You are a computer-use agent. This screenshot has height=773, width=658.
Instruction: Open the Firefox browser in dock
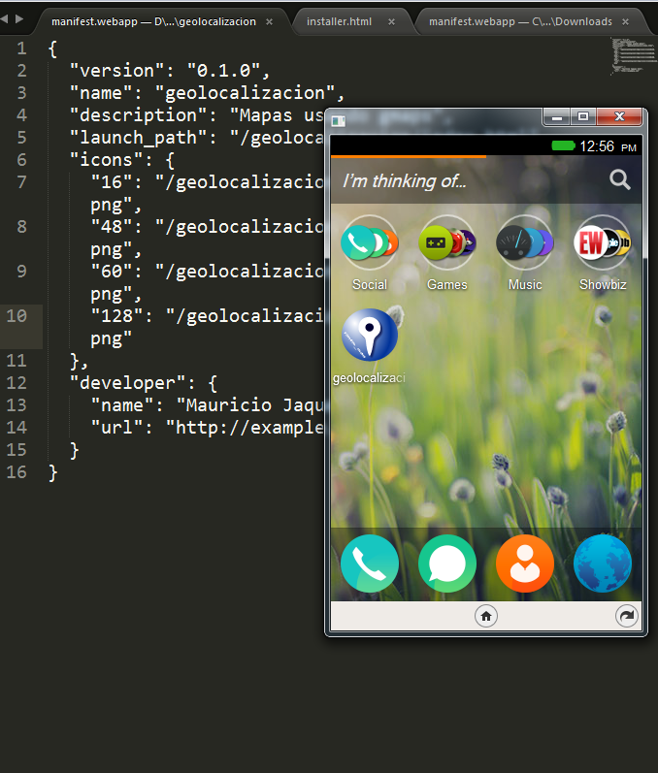click(603, 564)
